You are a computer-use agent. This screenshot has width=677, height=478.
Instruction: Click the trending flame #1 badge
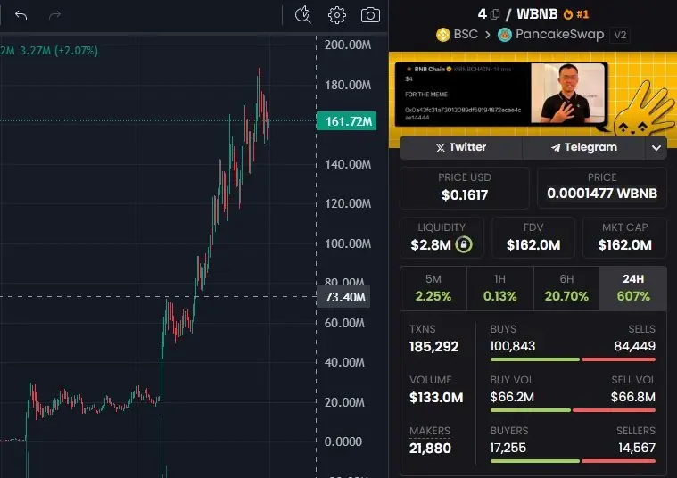click(x=576, y=14)
